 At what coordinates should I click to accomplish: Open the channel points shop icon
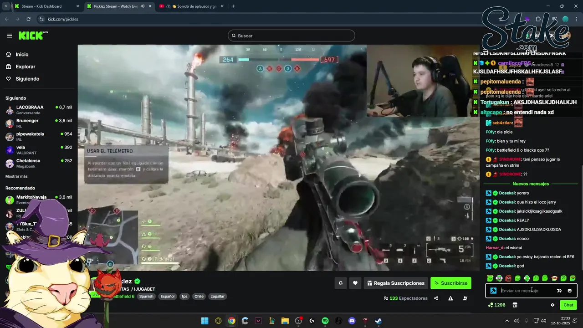tap(515, 305)
